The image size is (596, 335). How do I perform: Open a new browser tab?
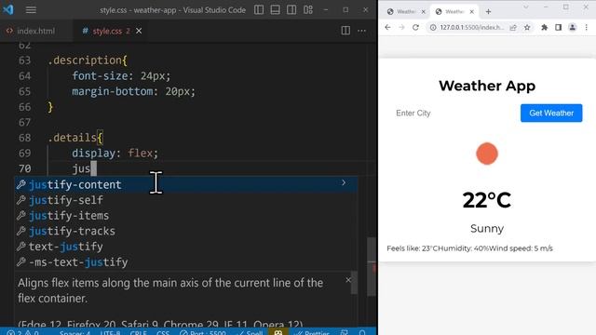(488, 12)
